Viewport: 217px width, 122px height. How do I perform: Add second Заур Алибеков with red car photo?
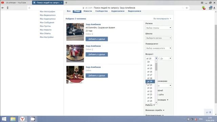tap(97, 54)
